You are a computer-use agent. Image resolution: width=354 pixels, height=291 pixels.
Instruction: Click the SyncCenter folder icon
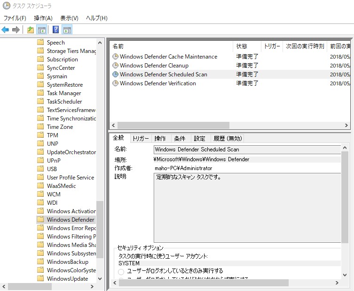click(x=40, y=67)
